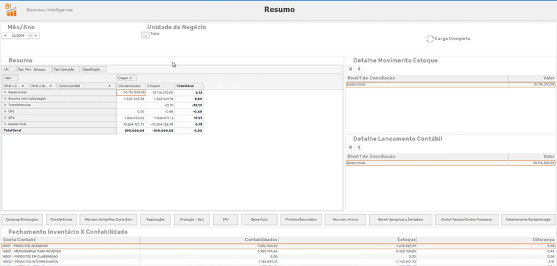Click the Carga Completa refresh icon
Viewport: 557px width, 266px height.
pyautogui.click(x=430, y=39)
